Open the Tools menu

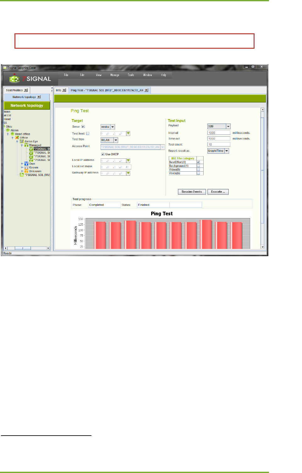tap(131, 75)
